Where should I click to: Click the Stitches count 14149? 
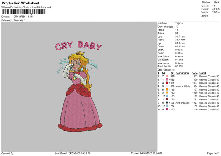[215, 3]
